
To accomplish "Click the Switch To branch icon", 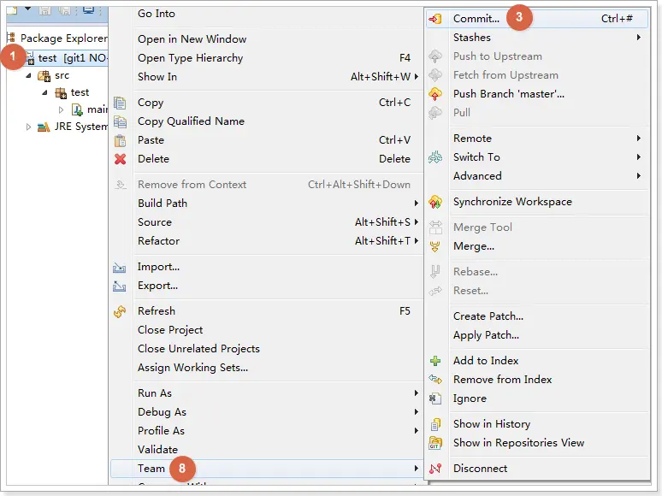I will tap(434, 157).
